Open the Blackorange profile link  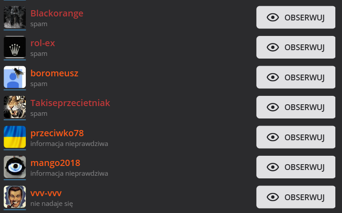[x=57, y=13]
